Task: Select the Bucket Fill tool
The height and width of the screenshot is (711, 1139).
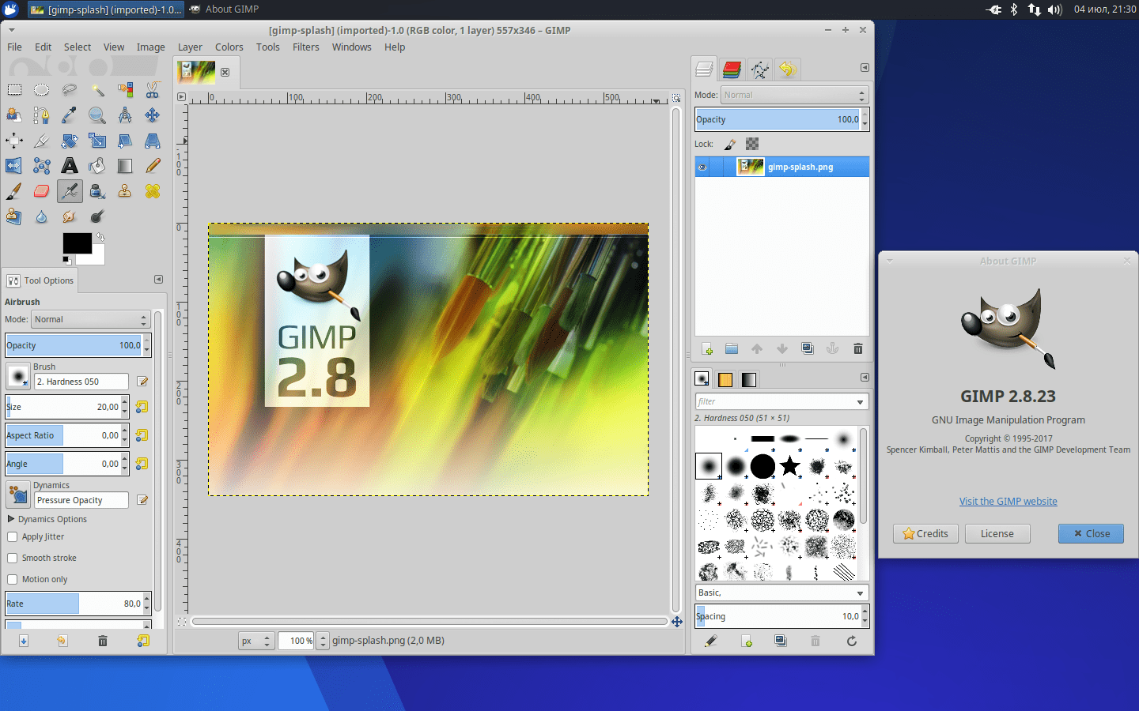Action: [x=97, y=166]
